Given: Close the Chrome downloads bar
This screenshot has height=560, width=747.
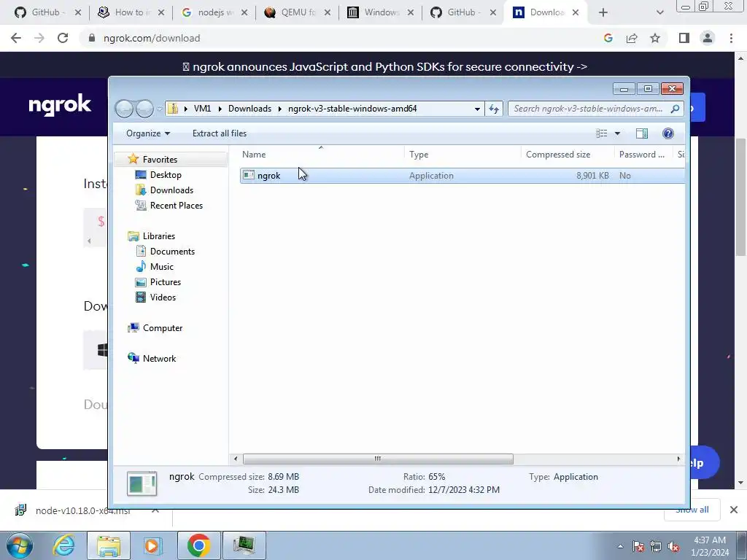Looking at the screenshot, I should (x=734, y=510).
